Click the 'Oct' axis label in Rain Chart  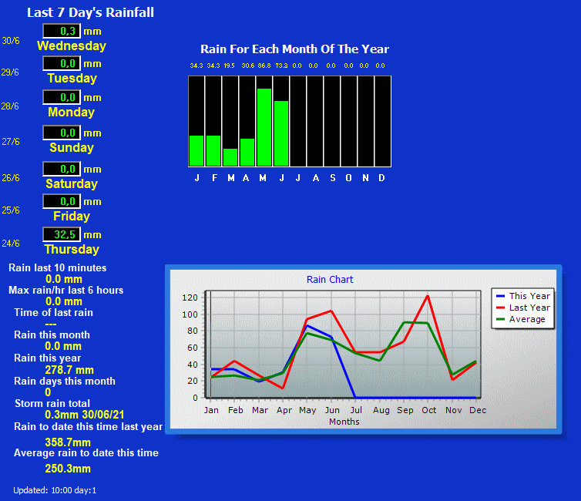(x=428, y=410)
